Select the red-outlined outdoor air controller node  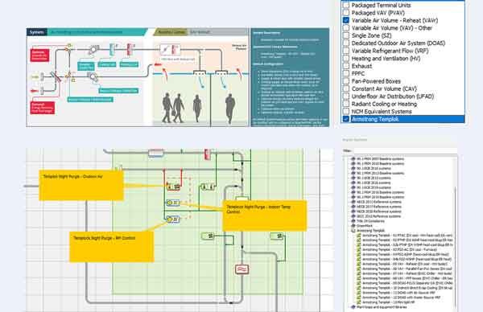coord(173,187)
